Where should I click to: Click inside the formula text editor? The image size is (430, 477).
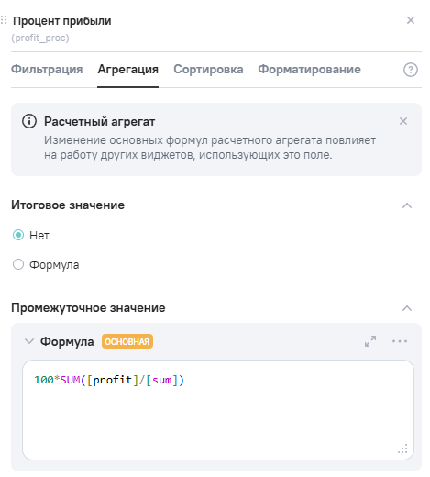[218, 410]
